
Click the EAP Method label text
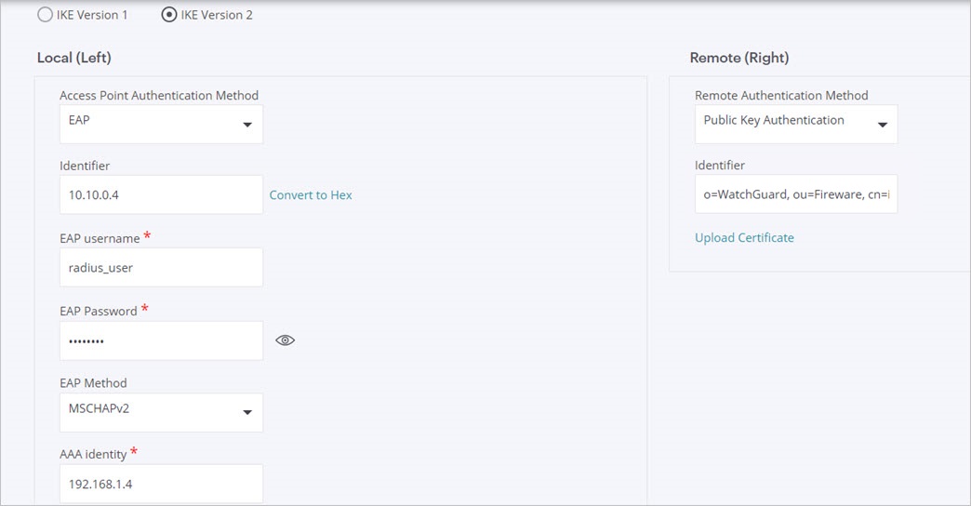(x=93, y=383)
